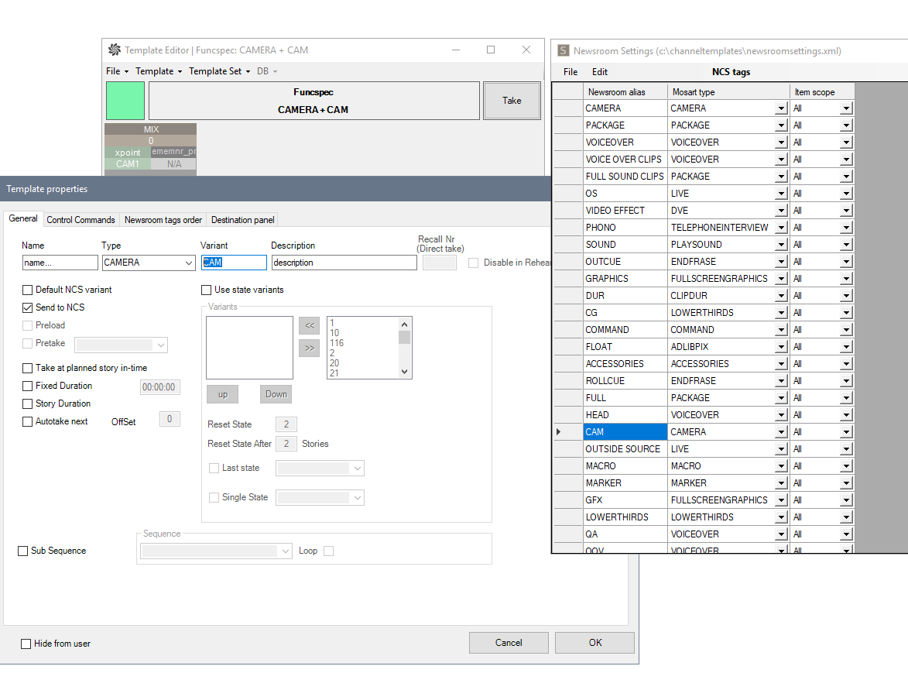This screenshot has width=908, height=673.
Task: Expand Mosart type dropdown for PHONO row
Action: [x=781, y=228]
